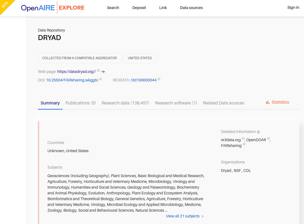Click the OpenAIRE Explore logo
304x224 pixels.
(53, 8)
